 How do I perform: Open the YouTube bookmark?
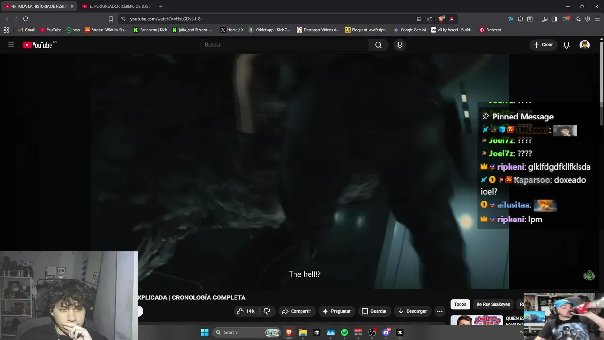(50, 30)
